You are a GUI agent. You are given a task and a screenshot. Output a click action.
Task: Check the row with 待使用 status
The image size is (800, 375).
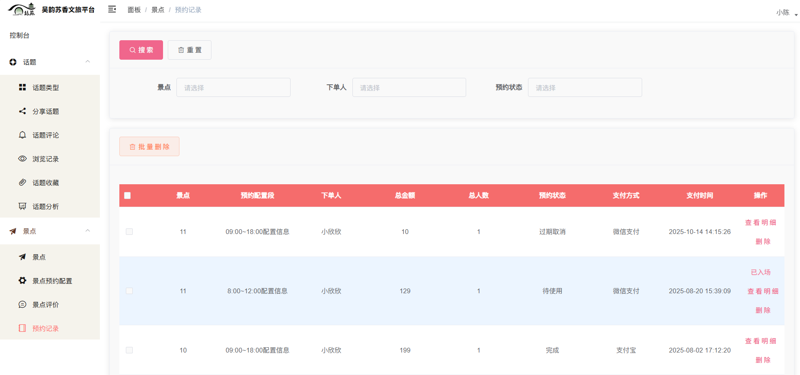point(129,291)
